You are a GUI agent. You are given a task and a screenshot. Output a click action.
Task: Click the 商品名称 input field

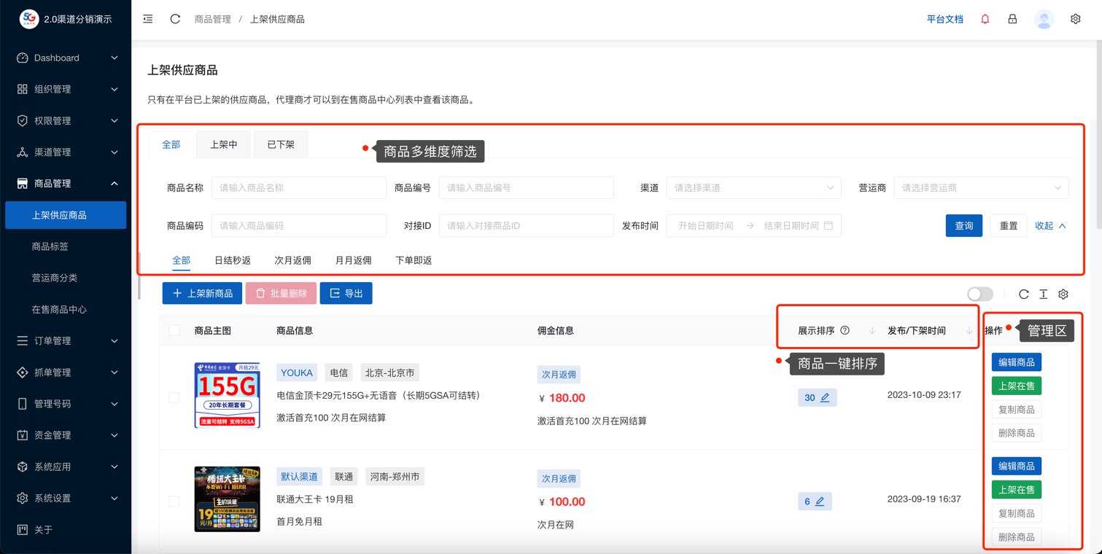(298, 188)
